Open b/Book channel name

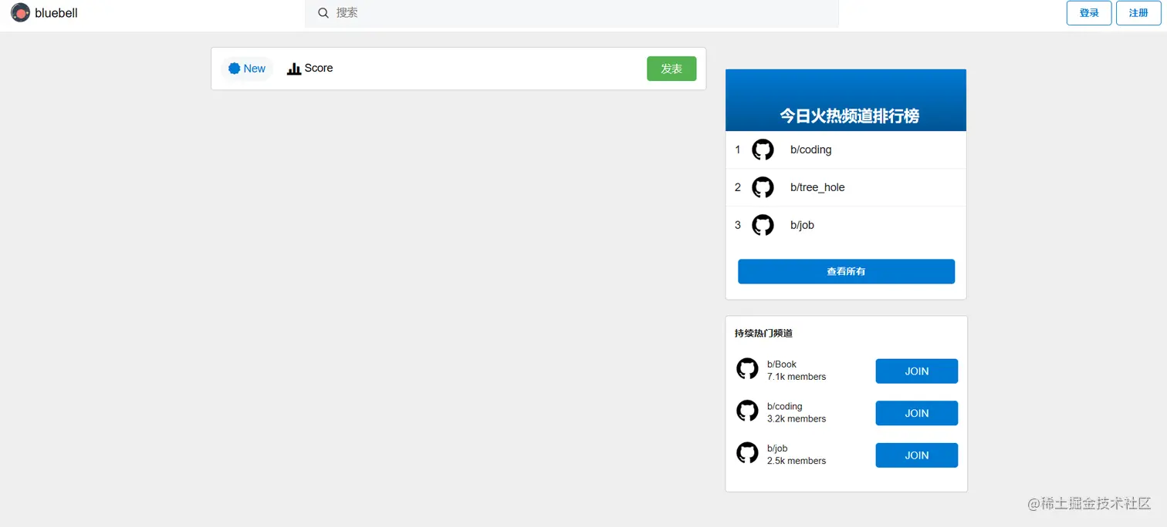pos(782,364)
